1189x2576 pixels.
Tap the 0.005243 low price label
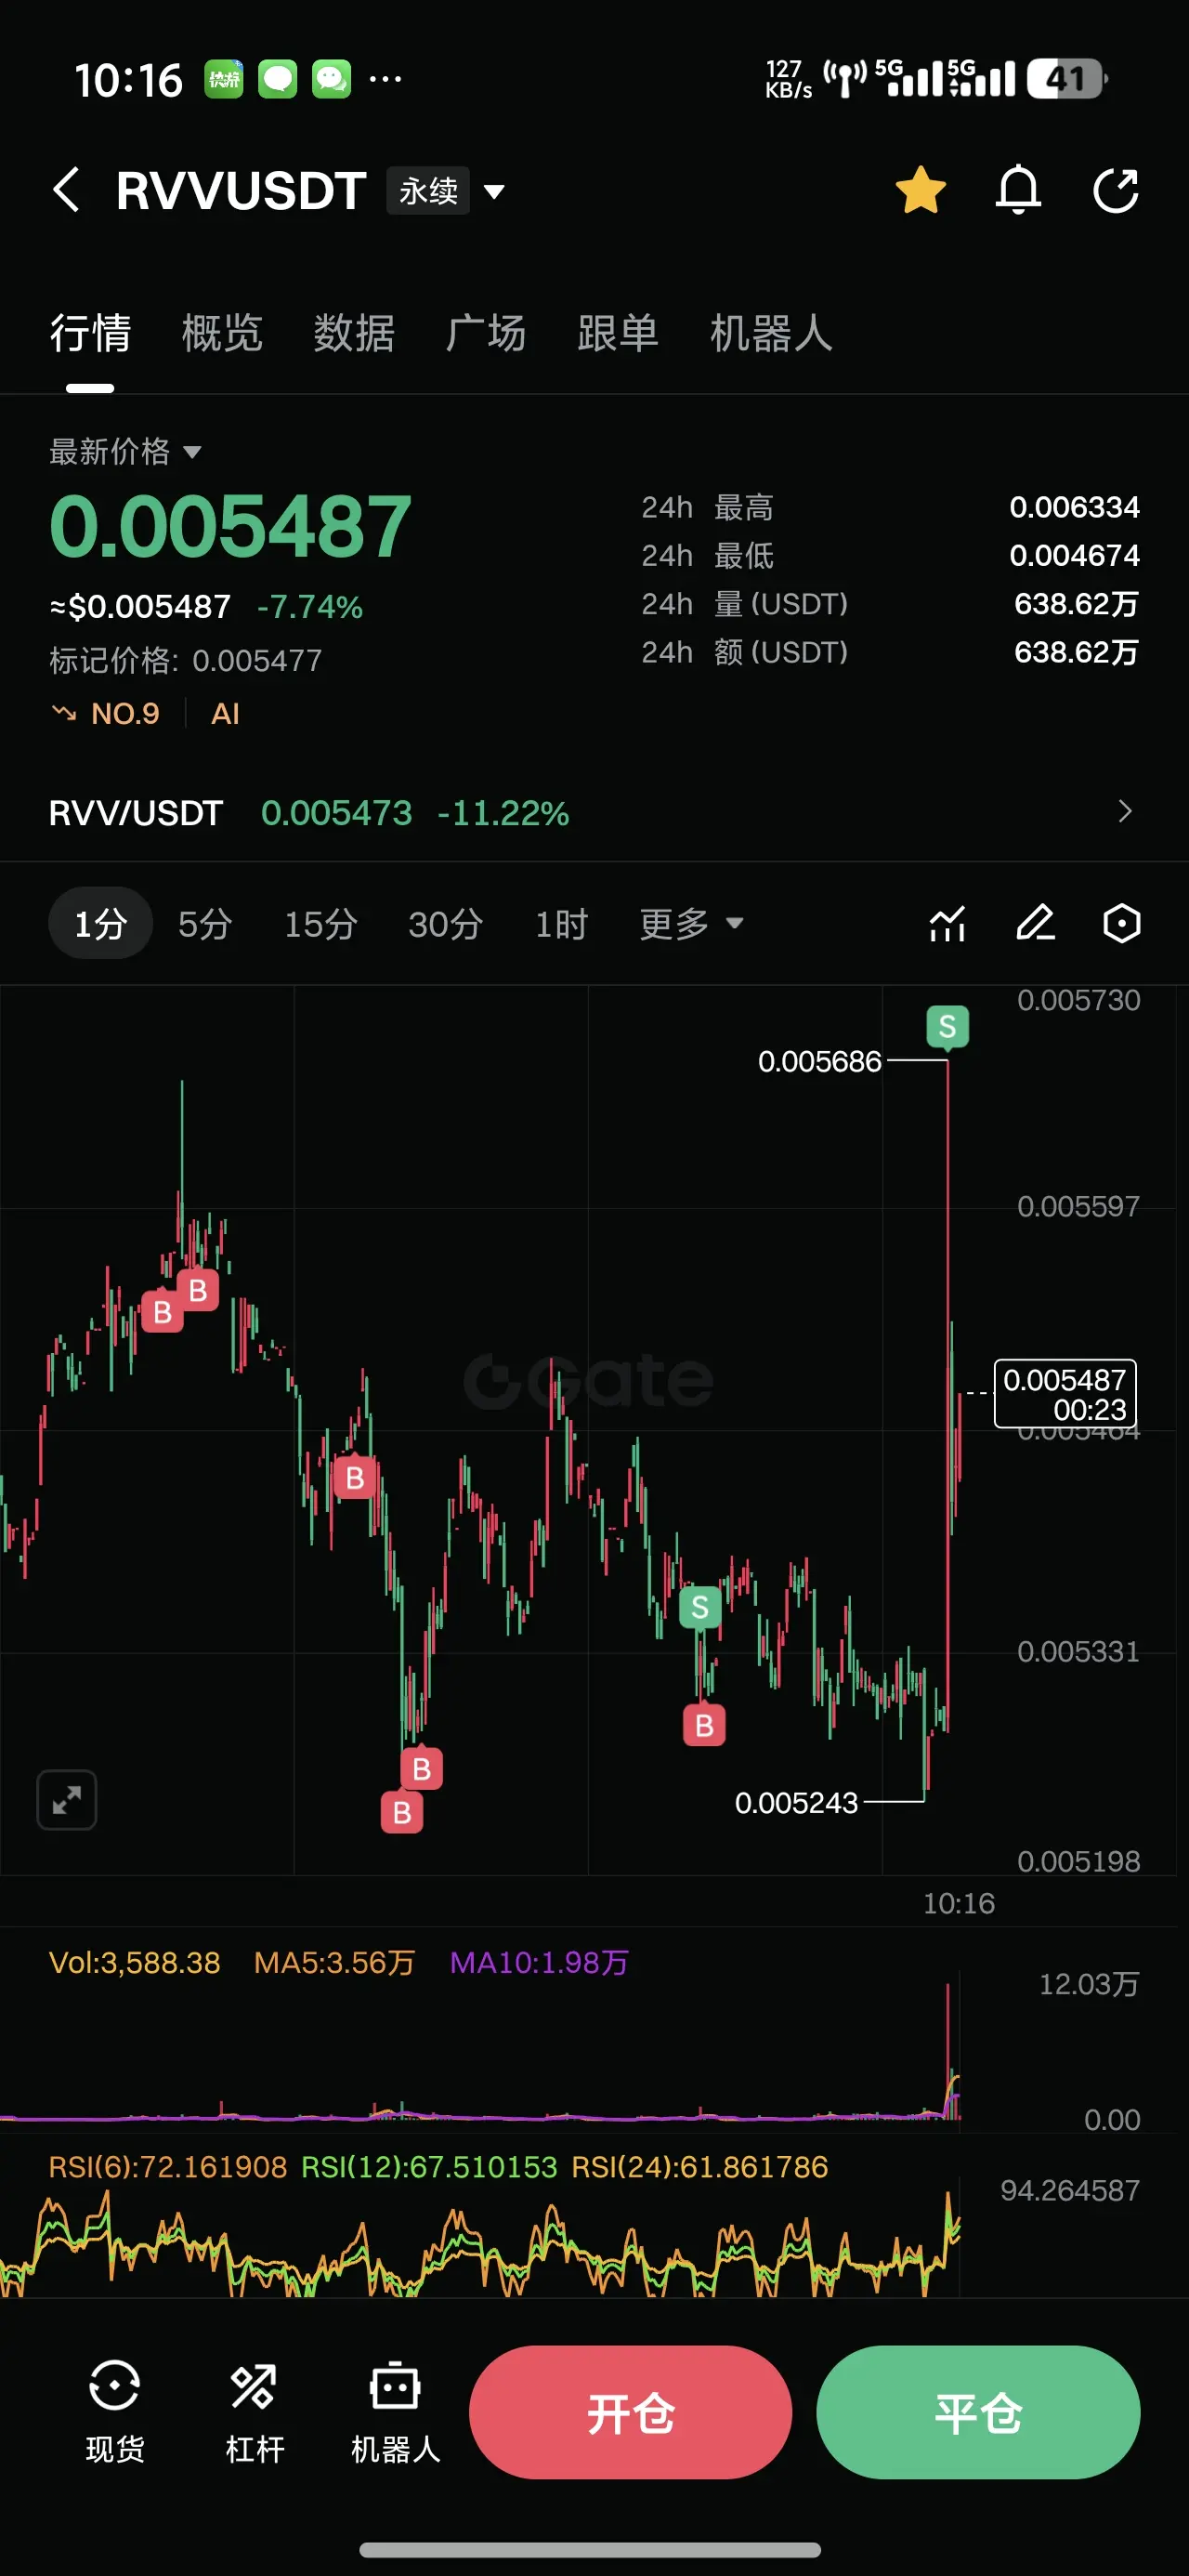(796, 1803)
